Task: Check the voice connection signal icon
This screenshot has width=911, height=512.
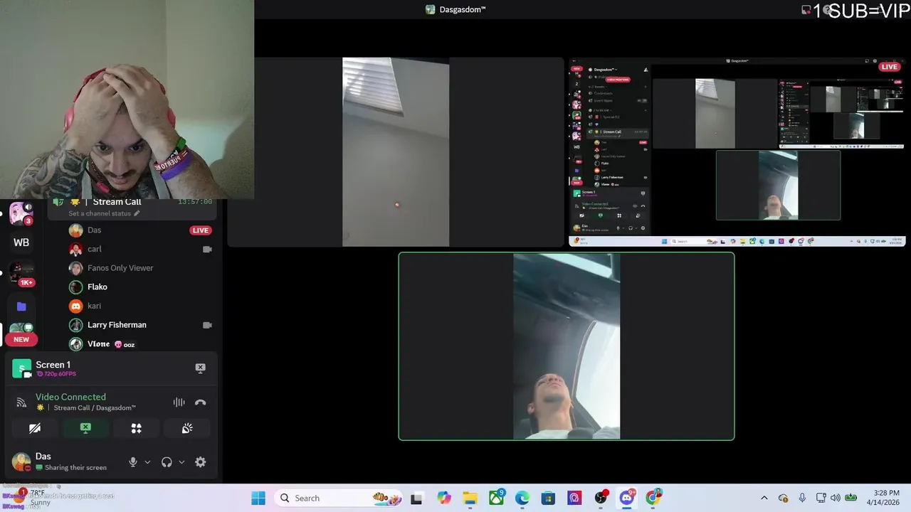Action: [21, 402]
